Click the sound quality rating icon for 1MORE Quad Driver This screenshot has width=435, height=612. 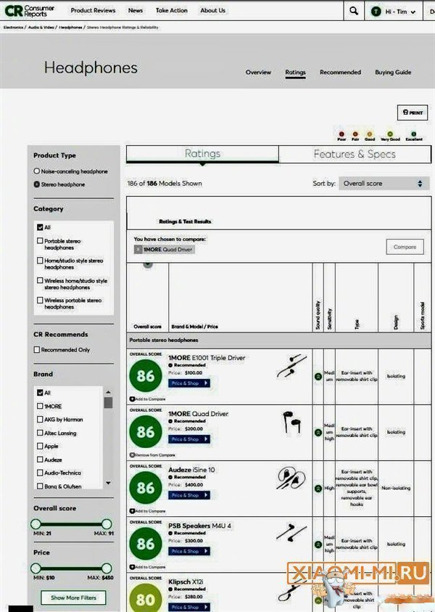pos(318,433)
